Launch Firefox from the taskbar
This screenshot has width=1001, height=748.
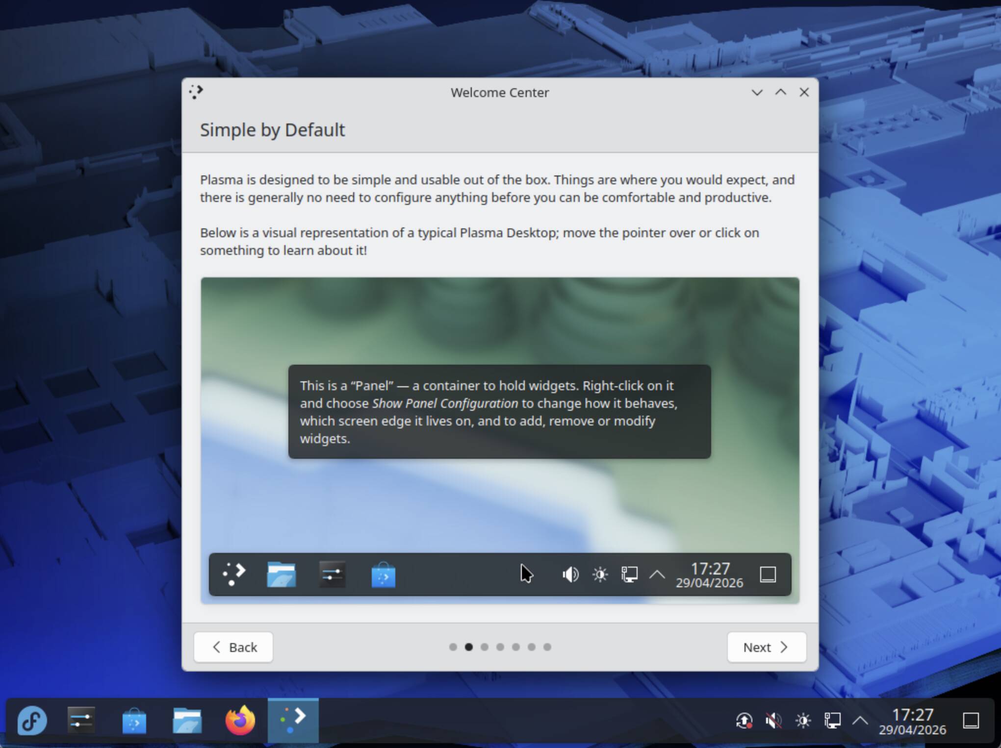click(x=240, y=721)
